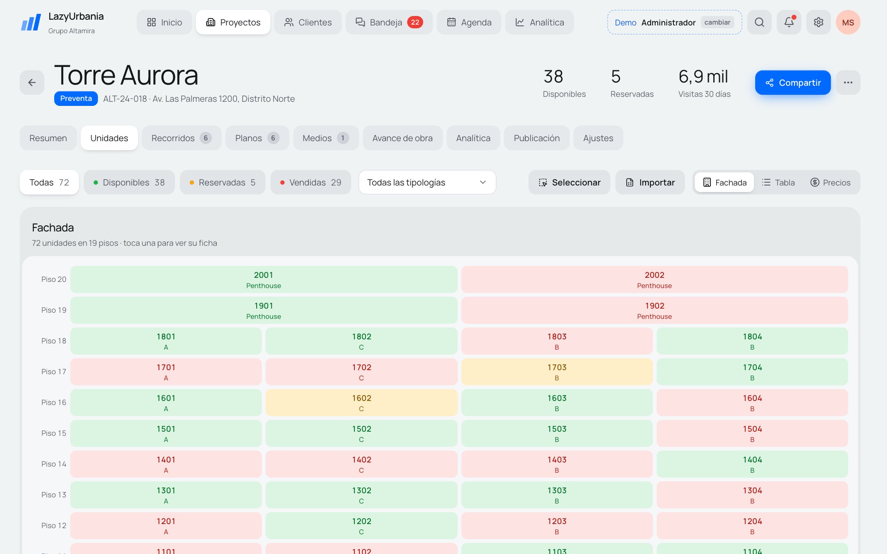Go back with the arrow button
887x554 pixels.
tap(32, 82)
